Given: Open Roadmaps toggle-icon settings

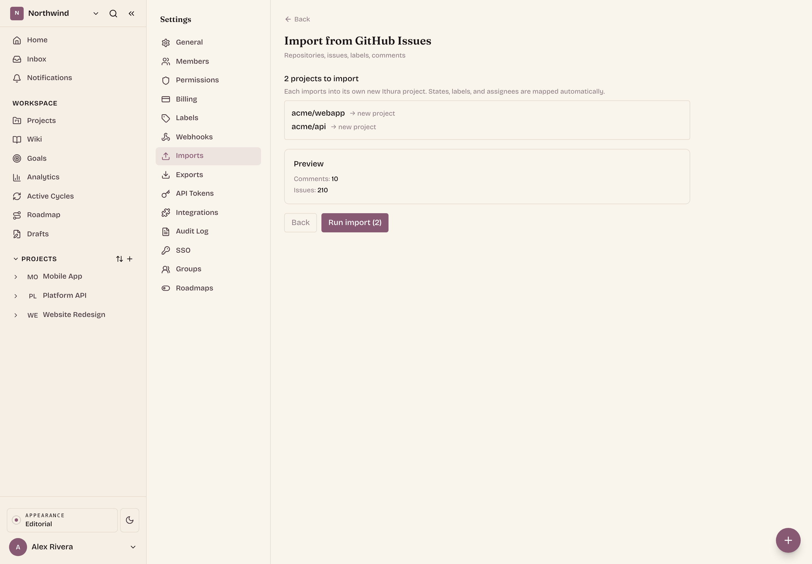Looking at the screenshot, I should (x=208, y=288).
